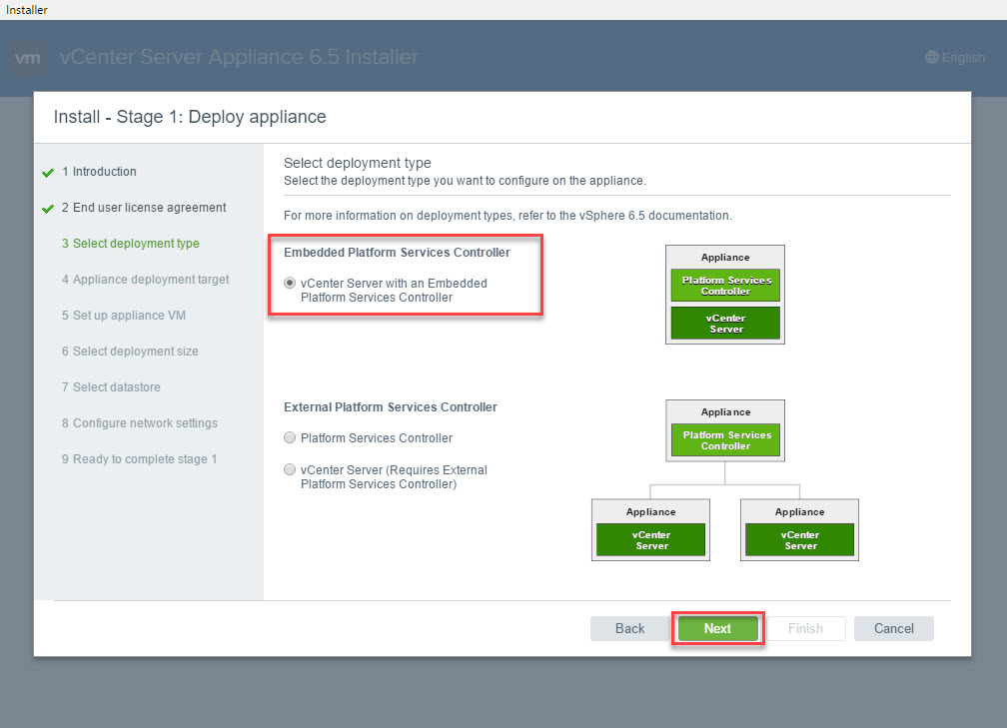Click the globe language icon
This screenshot has height=728, width=1007.
coord(932,58)
